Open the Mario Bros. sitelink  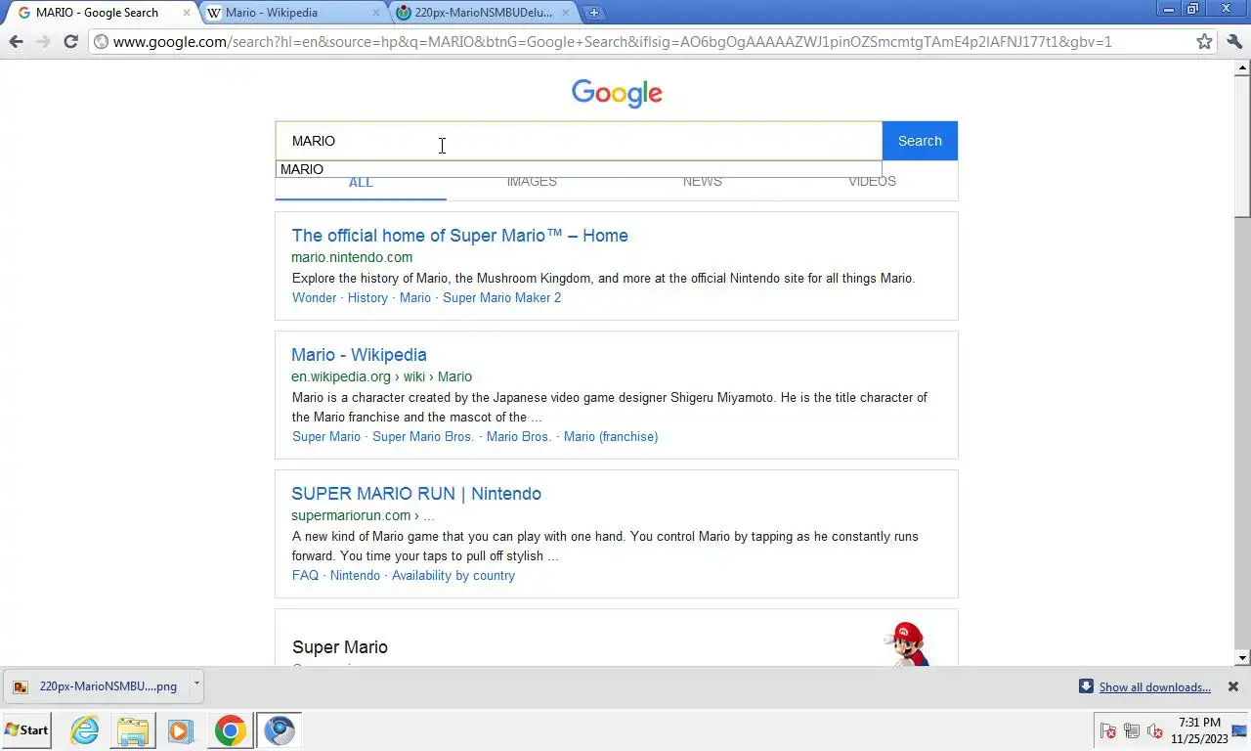519,436
